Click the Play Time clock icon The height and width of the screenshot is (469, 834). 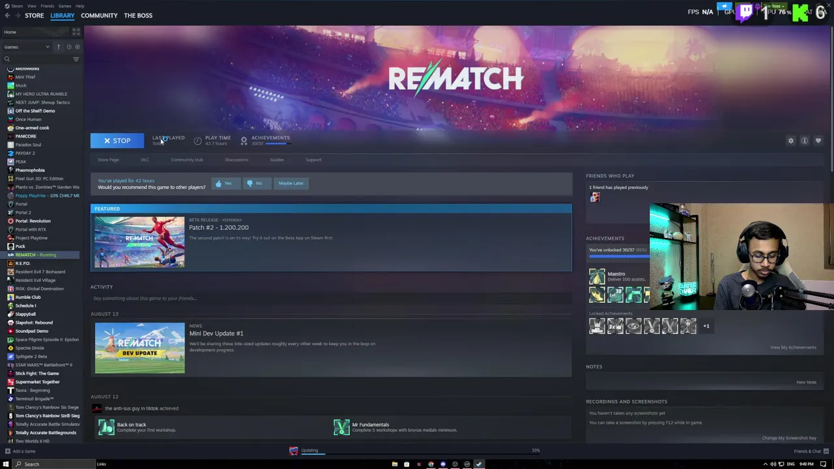pyautogui.click(x=197, y=141)
